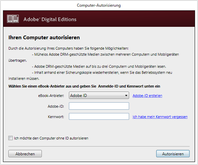Click the "Adobe-ID:" field label
Viewport: 198px width, 165px height.
tap(56, 106)
